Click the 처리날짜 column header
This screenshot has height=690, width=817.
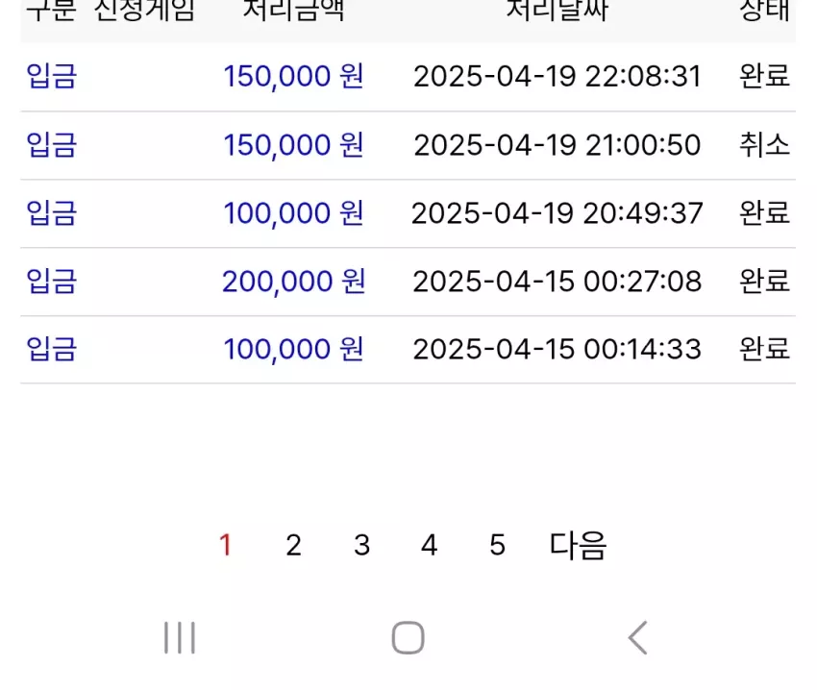557,11
